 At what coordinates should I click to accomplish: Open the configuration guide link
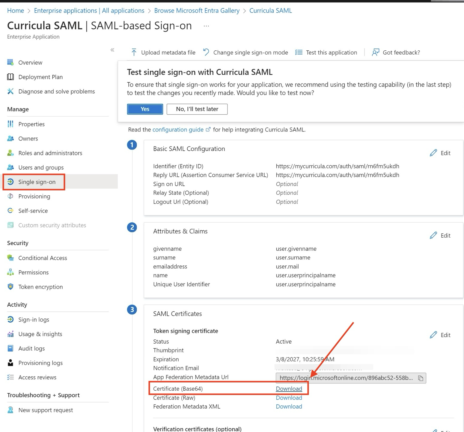pyautogui.click(x=178, y=130)
